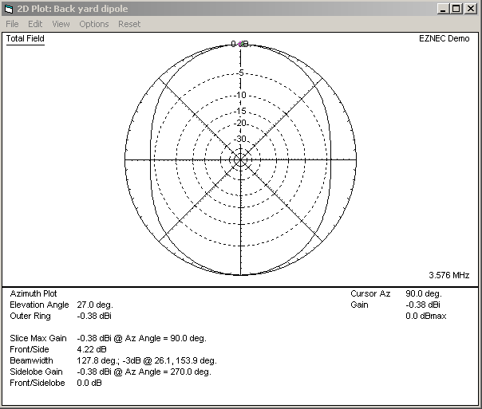This screenshot has width=482, height=409.
Task: Click the -30 dB ring label
Action: pos(240,138)
